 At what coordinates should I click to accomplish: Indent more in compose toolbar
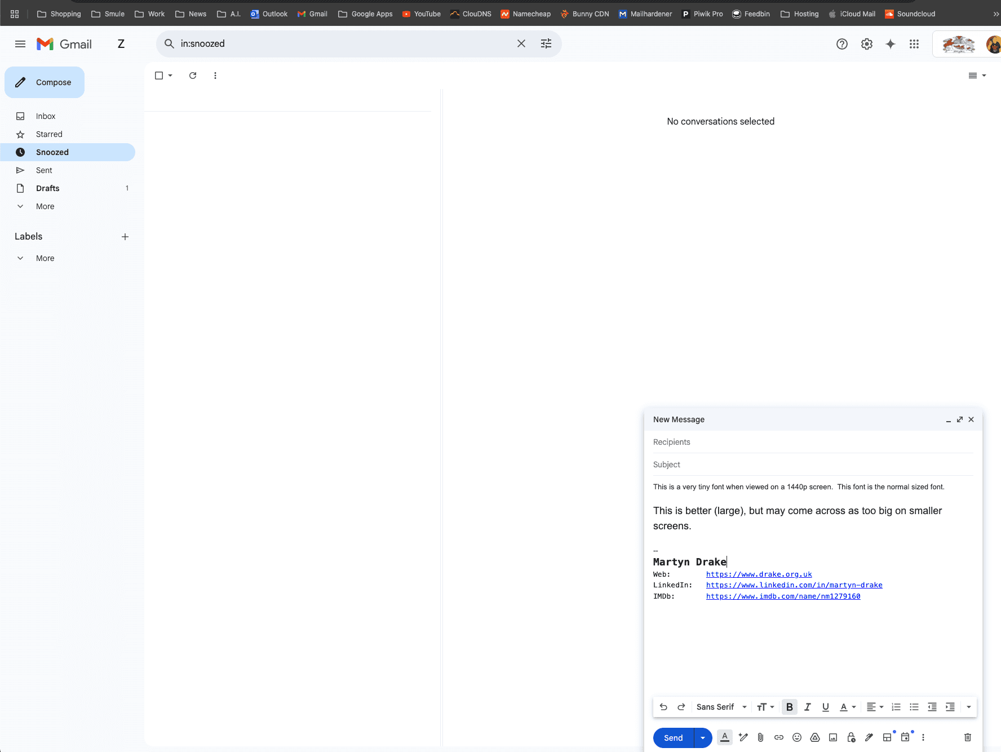tap(950, 707)
